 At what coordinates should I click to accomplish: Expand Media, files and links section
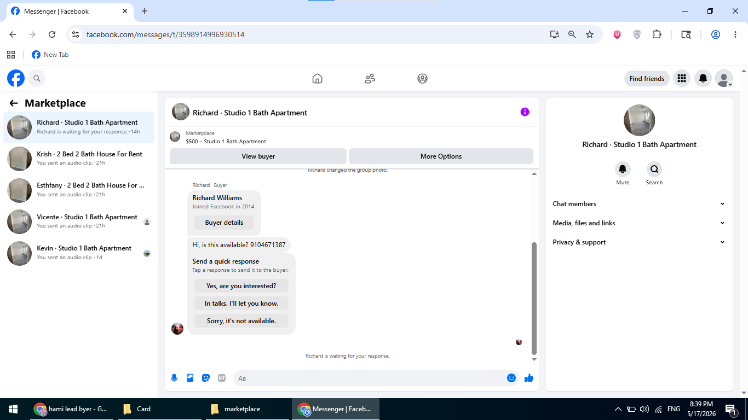tap(639, 223)
